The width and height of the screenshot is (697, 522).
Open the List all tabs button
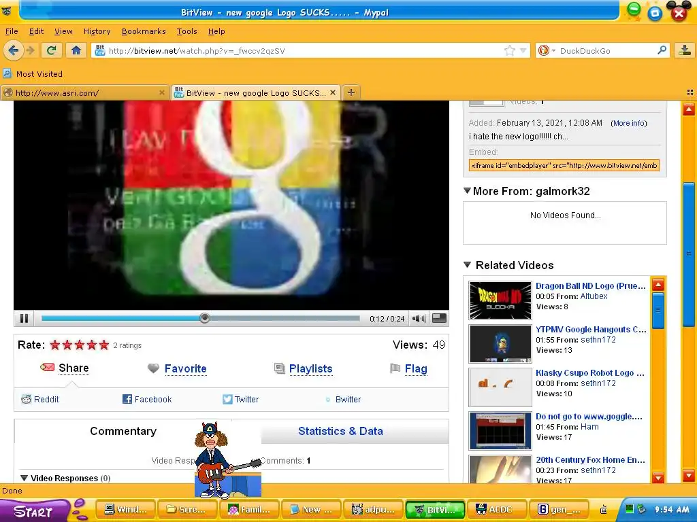pos(690,92)
